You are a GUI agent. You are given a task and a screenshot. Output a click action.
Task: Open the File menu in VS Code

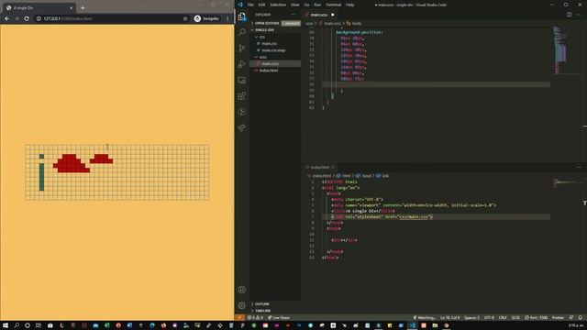[250, 5]
